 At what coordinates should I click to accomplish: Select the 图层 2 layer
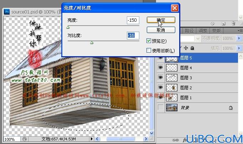pyautogui.click(x=197, y=88)
